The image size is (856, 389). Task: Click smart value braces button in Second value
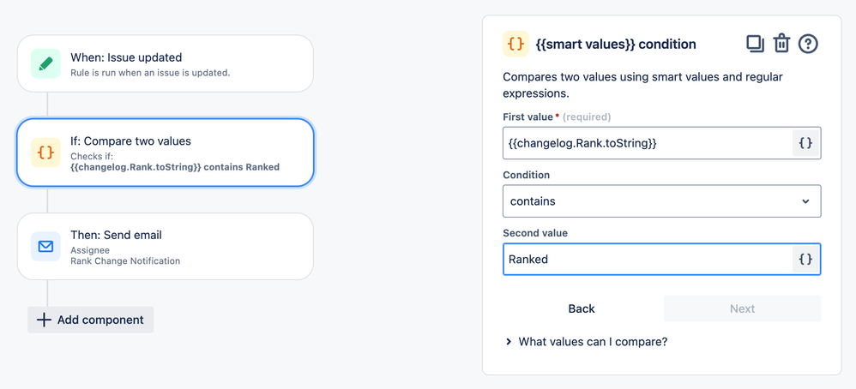805,259
